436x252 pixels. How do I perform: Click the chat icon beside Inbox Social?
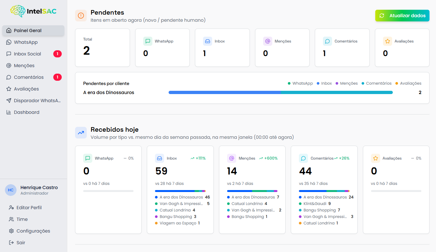tap(9, 54)
